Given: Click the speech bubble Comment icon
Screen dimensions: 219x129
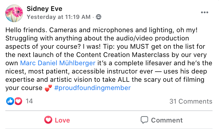Looking at the screenshot, I should 144,120.
